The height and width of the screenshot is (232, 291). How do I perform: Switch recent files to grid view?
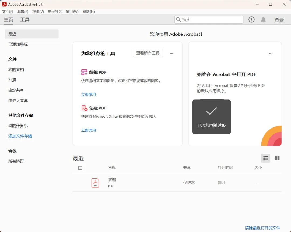tap(277, 158)
